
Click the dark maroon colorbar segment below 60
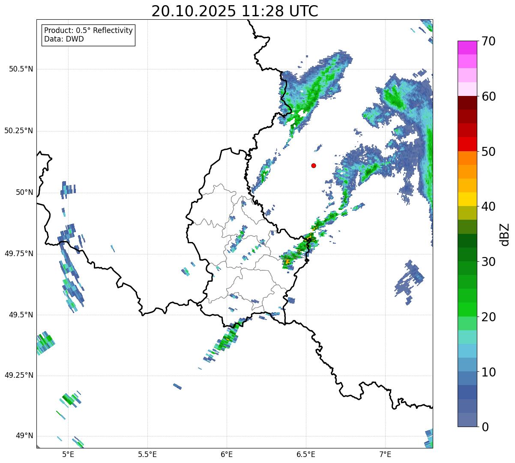click(467, 103)
